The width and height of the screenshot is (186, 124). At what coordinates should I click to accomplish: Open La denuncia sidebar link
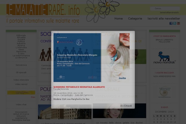[x=21, y=58]
